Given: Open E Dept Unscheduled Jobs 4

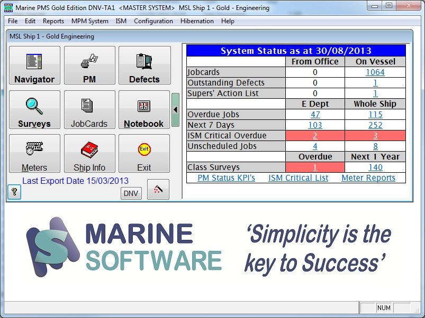Looking at the screenshot, I should [x=315, y=146].
